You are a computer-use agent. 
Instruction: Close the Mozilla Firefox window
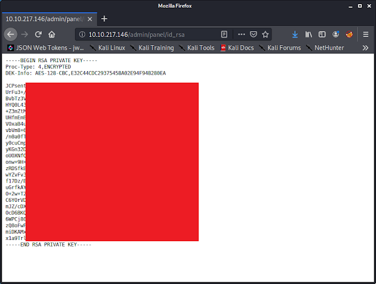tap(370, 6)
